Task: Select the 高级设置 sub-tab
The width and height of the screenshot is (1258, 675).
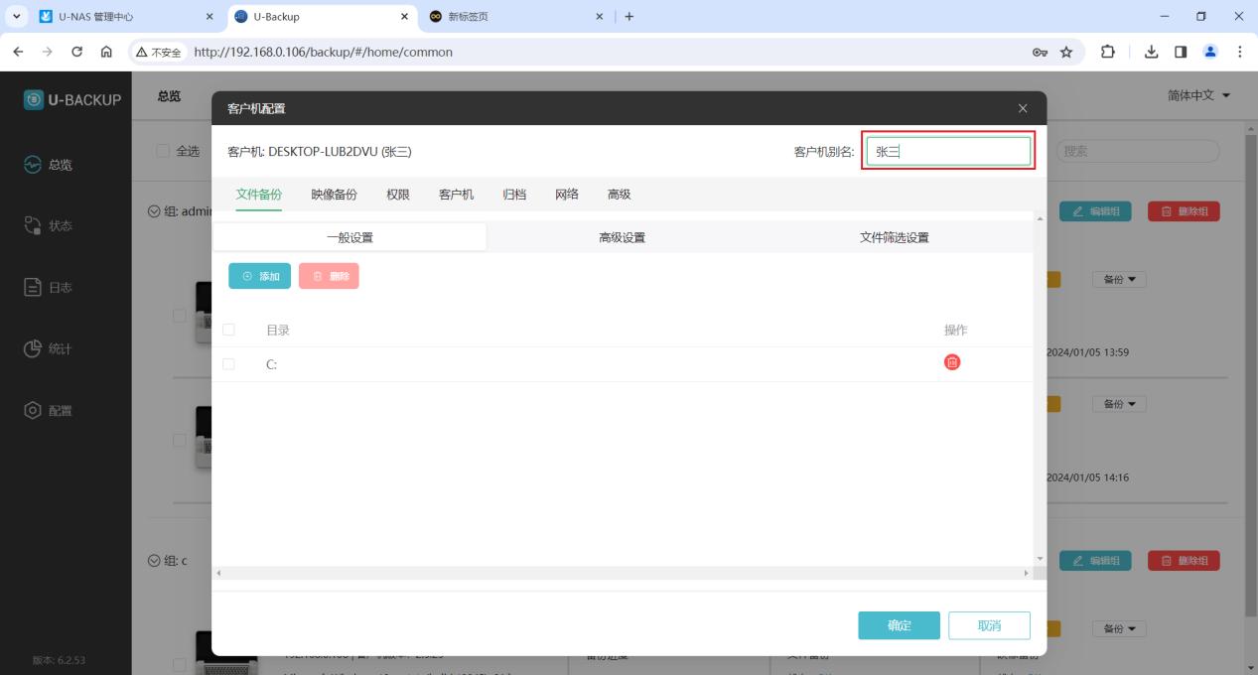Action: click(x=622, y=237)
